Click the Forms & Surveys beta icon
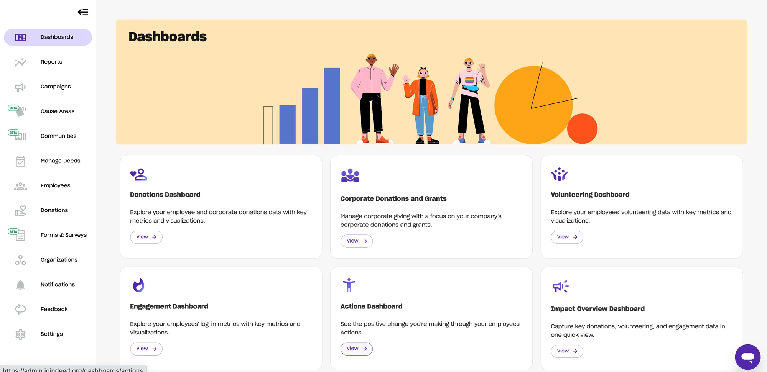The height and width of the screenshot is (372, 767). tap(18, 234)
